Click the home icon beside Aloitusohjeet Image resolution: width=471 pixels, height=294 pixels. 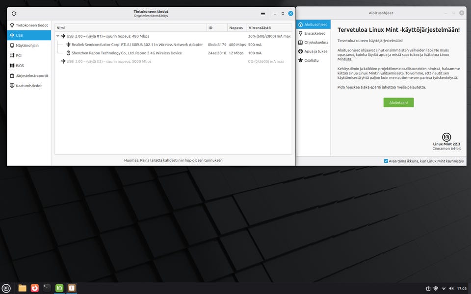(x=300, y=24)
